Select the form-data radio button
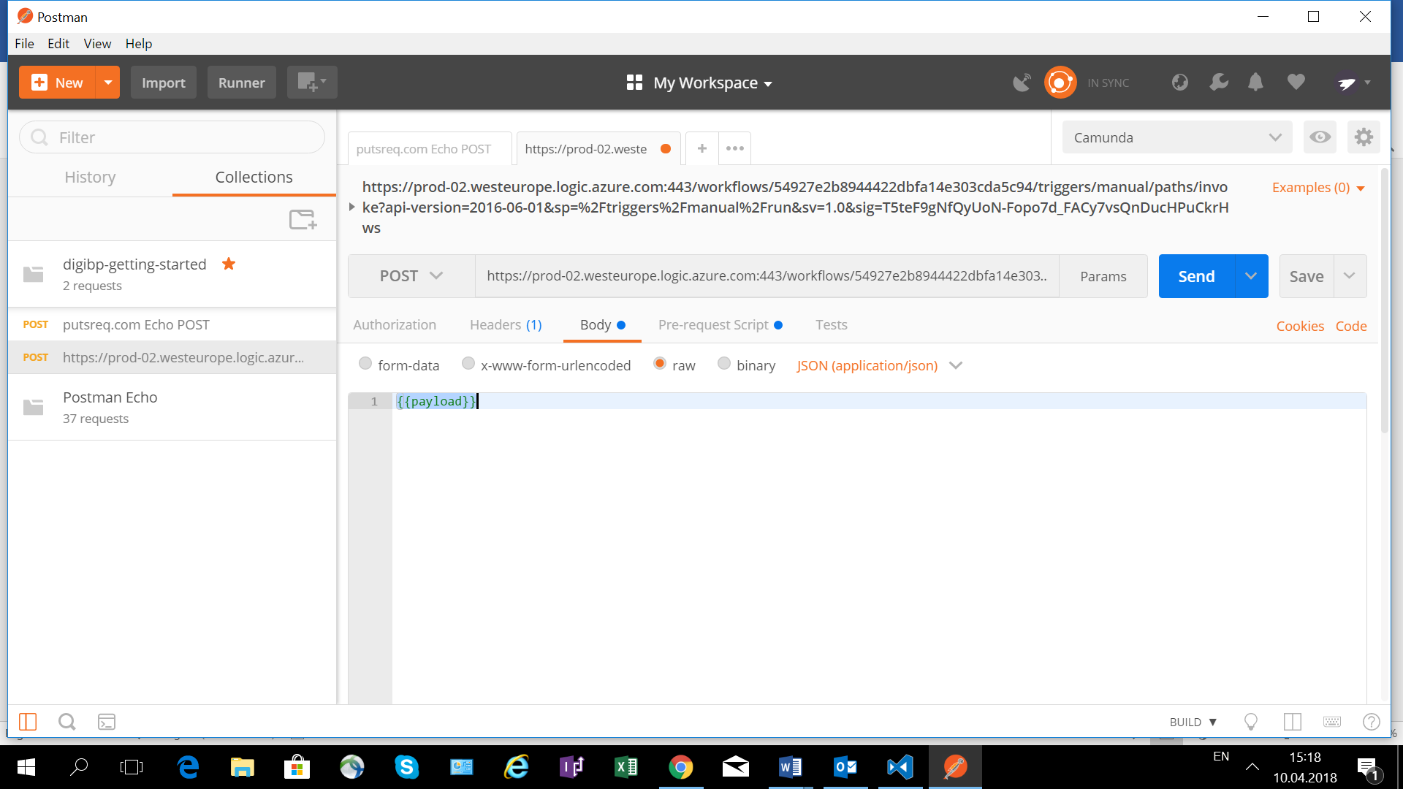The height and width of the screenshot is (789, 1403). tap(365, 364)
